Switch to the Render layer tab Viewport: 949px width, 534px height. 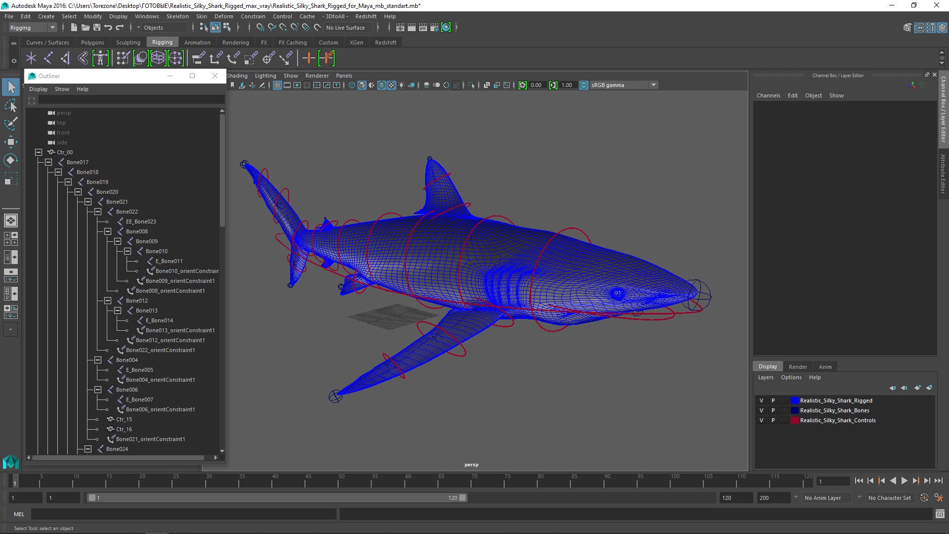tap(798, 367)
